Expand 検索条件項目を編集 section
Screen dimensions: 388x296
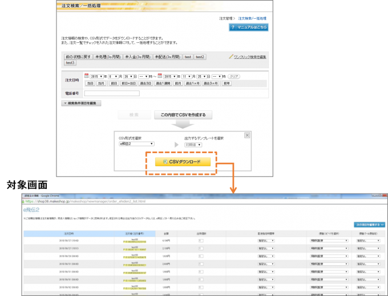[82, 103]
